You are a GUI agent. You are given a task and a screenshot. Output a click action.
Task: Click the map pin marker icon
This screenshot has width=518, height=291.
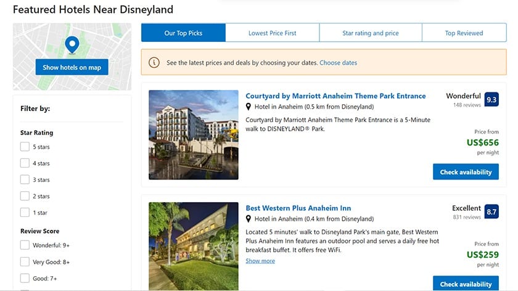pos(72,44)
